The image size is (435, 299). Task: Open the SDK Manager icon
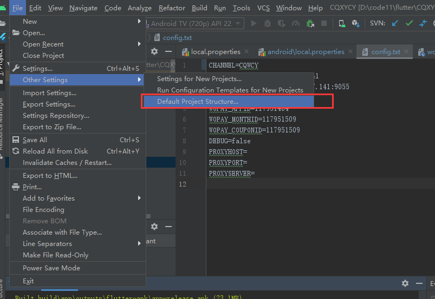[356, 24]
